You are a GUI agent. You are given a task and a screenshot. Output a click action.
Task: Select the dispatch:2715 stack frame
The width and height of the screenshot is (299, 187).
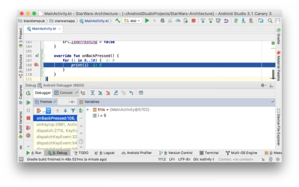[x=55, y=131]
